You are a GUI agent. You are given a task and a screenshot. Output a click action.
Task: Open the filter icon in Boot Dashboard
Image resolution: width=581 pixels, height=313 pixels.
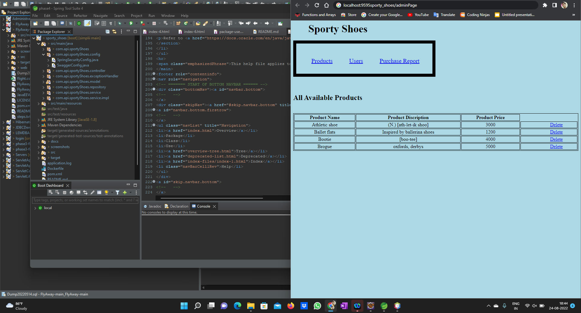coord(117,192)
